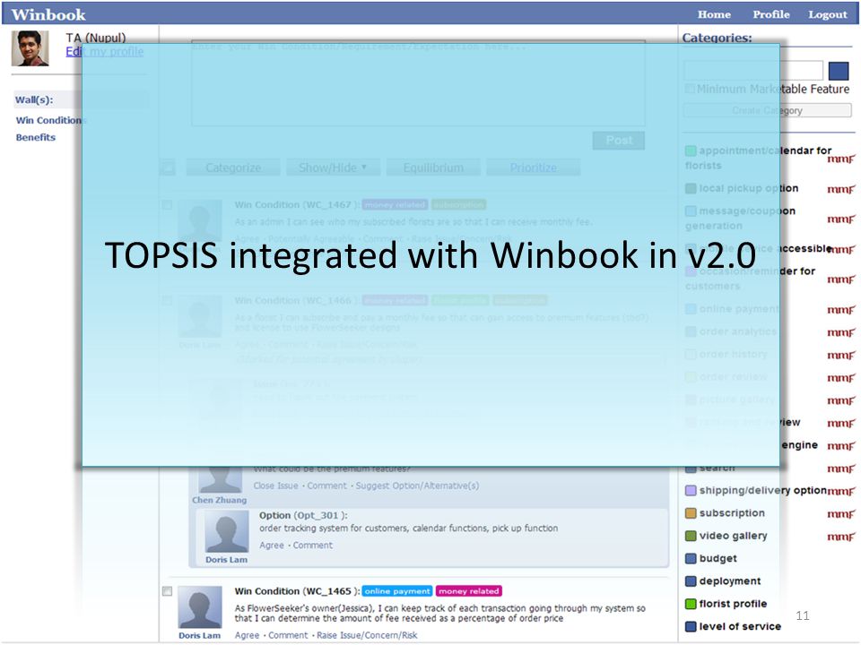Click the video gallery category
Image resolution: width=861 pixels, height=645 pixels.
click(733, 536)
